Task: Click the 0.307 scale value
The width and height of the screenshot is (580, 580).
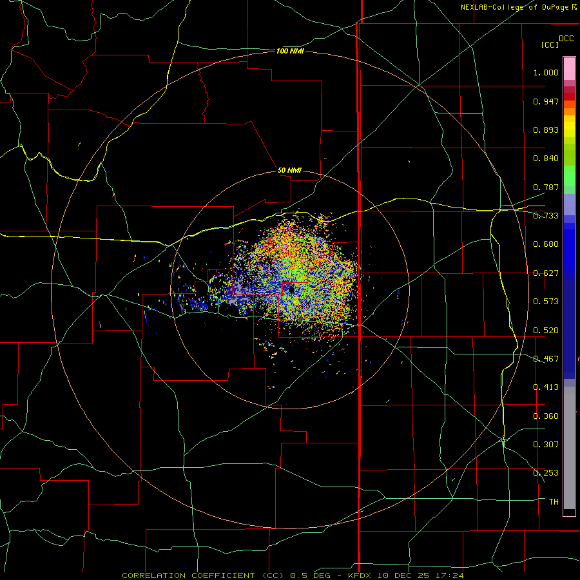Action: click(x=546, y=445)
